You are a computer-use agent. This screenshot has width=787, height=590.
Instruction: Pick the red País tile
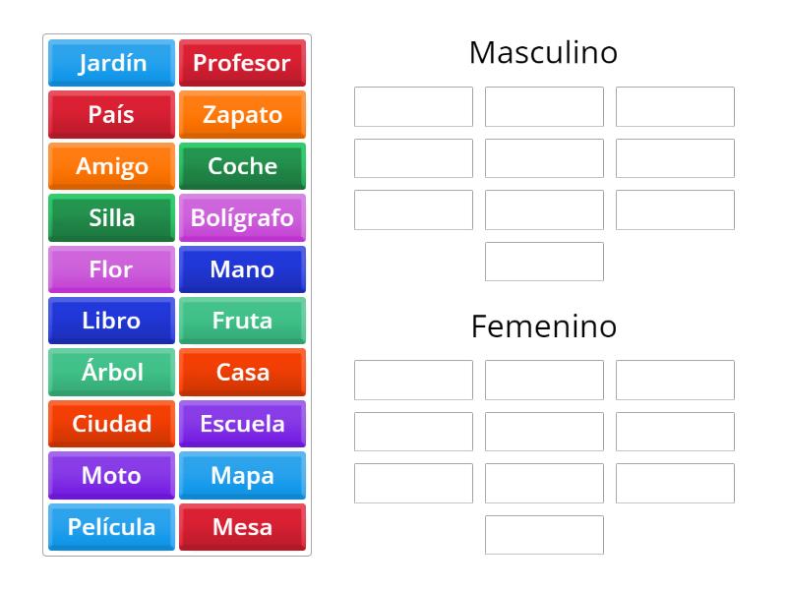(111, 114)
